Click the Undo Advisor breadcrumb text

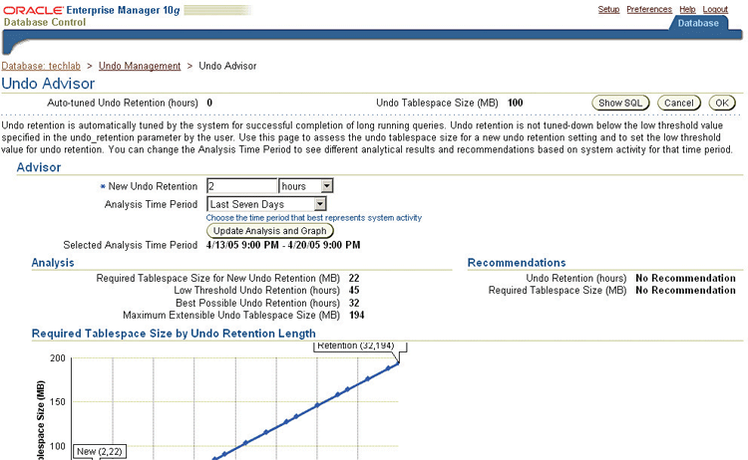[227, 66]
